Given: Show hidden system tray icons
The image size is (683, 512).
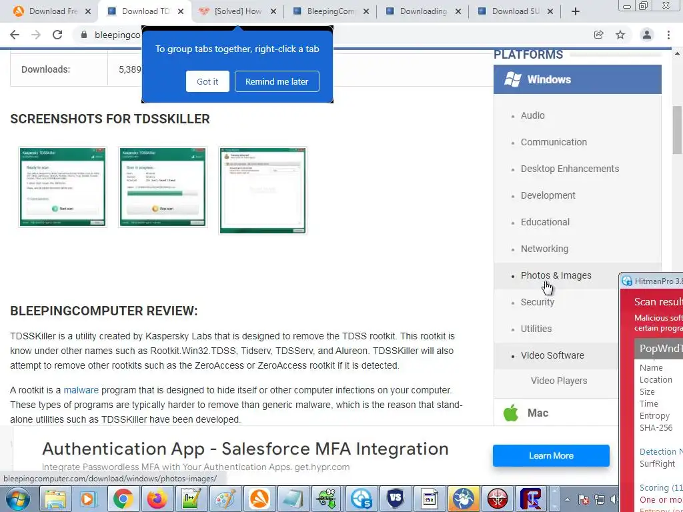Looking at the screenshot, I should [567, 499].
